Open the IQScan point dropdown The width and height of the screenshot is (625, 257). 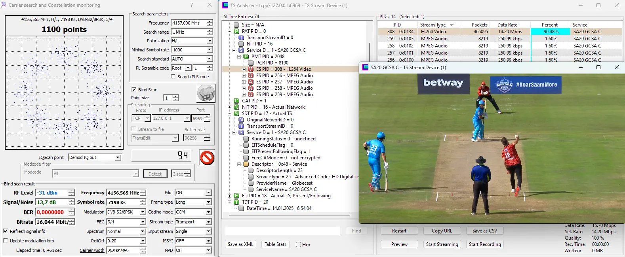[118, 157]
